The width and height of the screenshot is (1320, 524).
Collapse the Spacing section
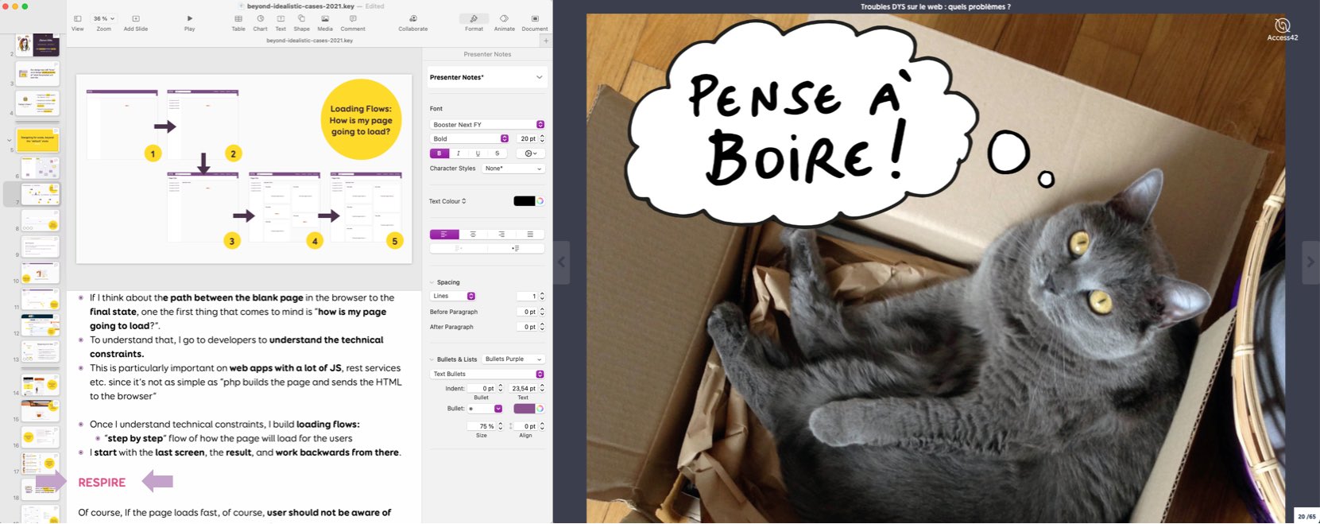[x=432, y=282]
